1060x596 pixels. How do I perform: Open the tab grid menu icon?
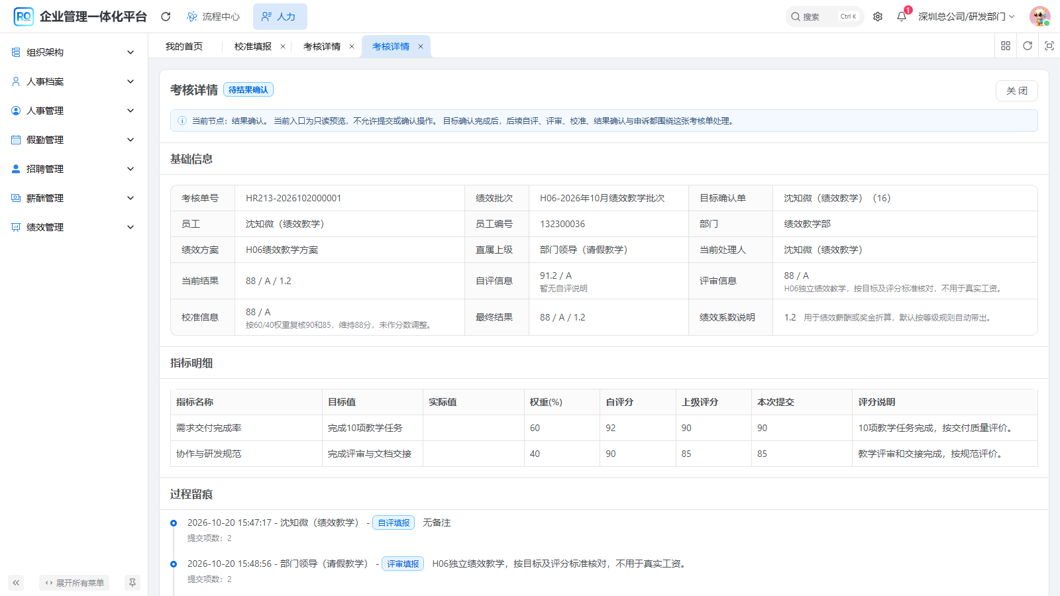click(1006, 46)
